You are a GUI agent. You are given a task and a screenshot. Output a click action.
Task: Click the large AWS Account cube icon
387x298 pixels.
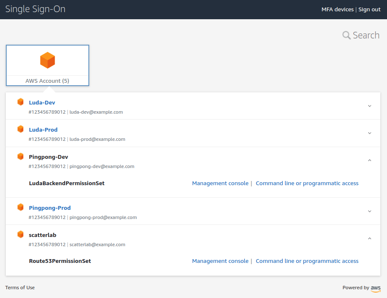pos(48,61)
